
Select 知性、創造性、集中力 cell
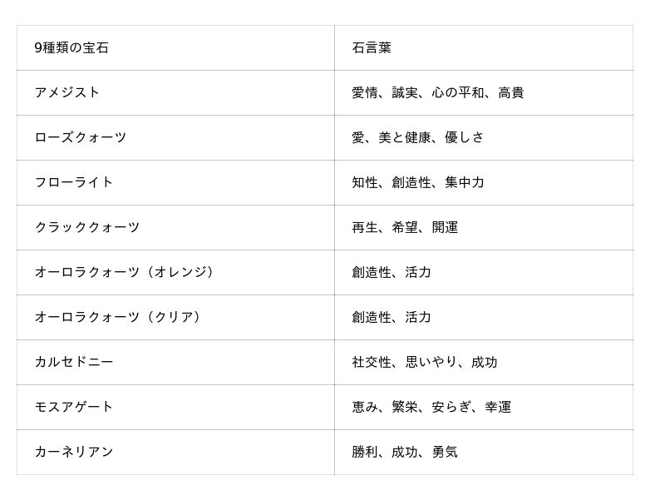[x=418, y=183]
